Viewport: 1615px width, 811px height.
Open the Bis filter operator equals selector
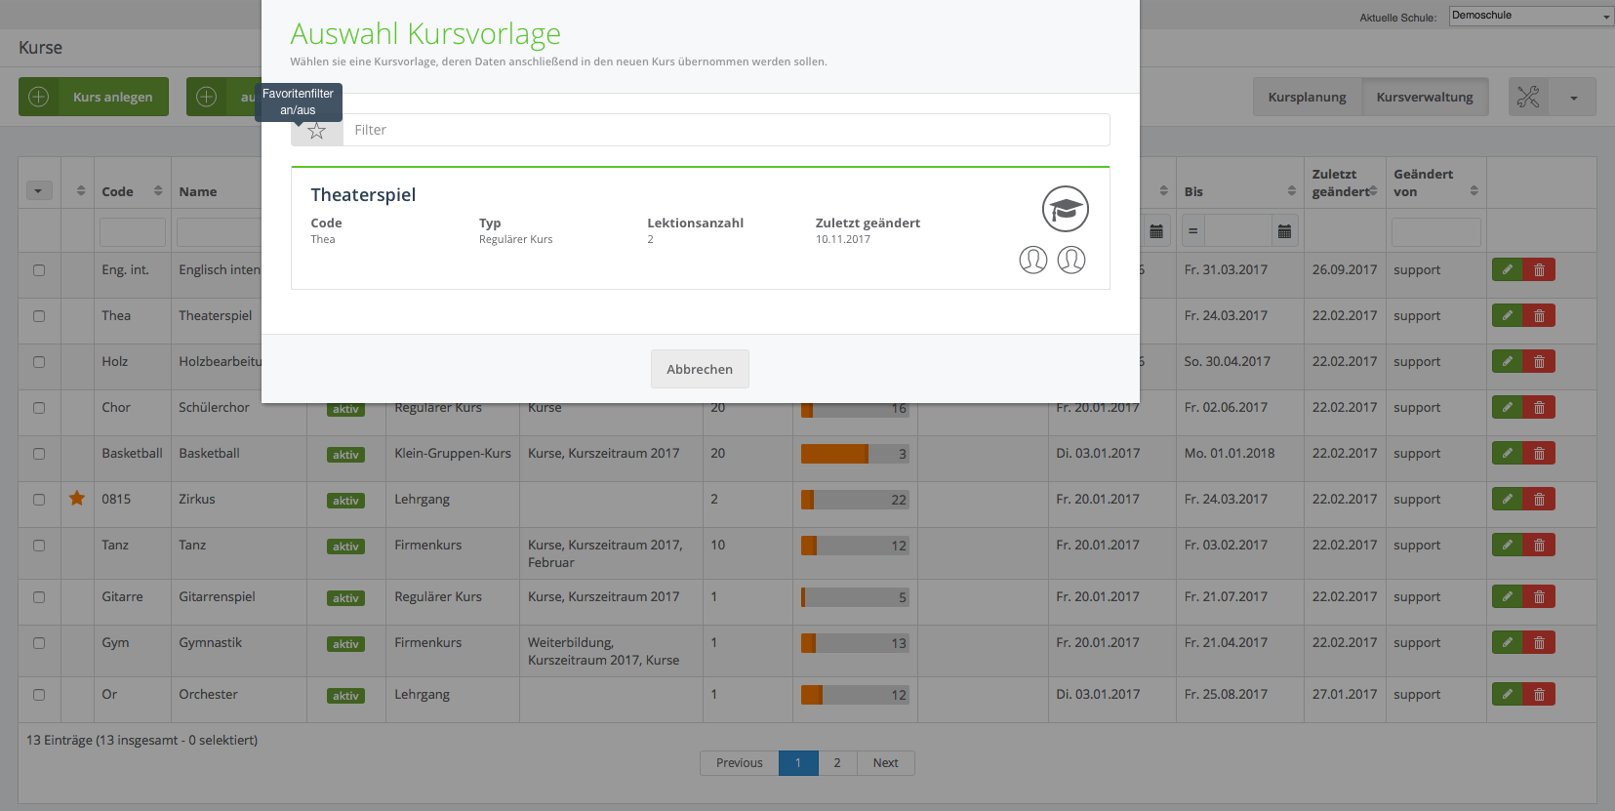point(1192,231)
